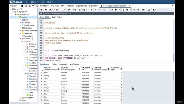Collapse the Schemas (1) node
The width and height of the screenshot is (184, 104).
point(20,39)
